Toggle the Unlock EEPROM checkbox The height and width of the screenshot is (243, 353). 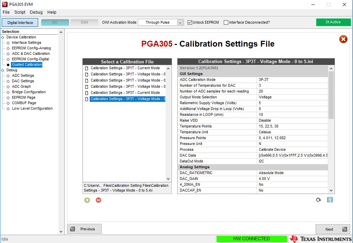190,23
